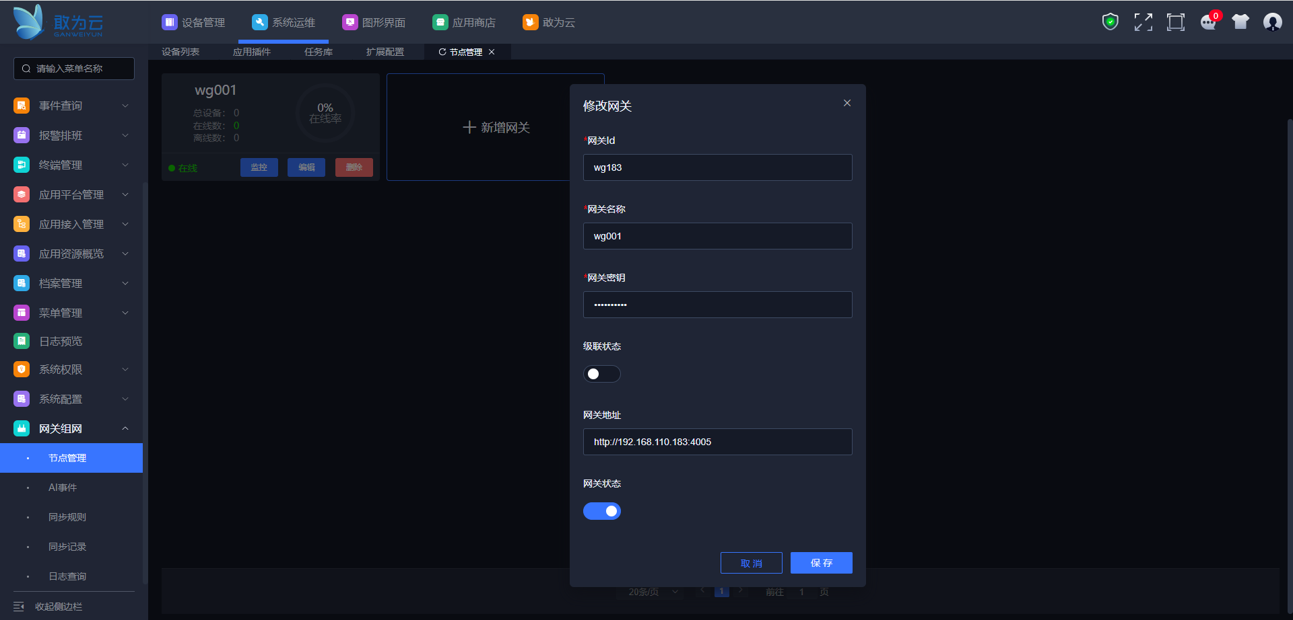Click the 菜单管理 sidebar icon
The width and height of the screenshot is (1293, 620).
pyautogui.click(x=22, y=313)
